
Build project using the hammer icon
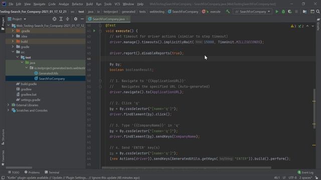point(228,11)
